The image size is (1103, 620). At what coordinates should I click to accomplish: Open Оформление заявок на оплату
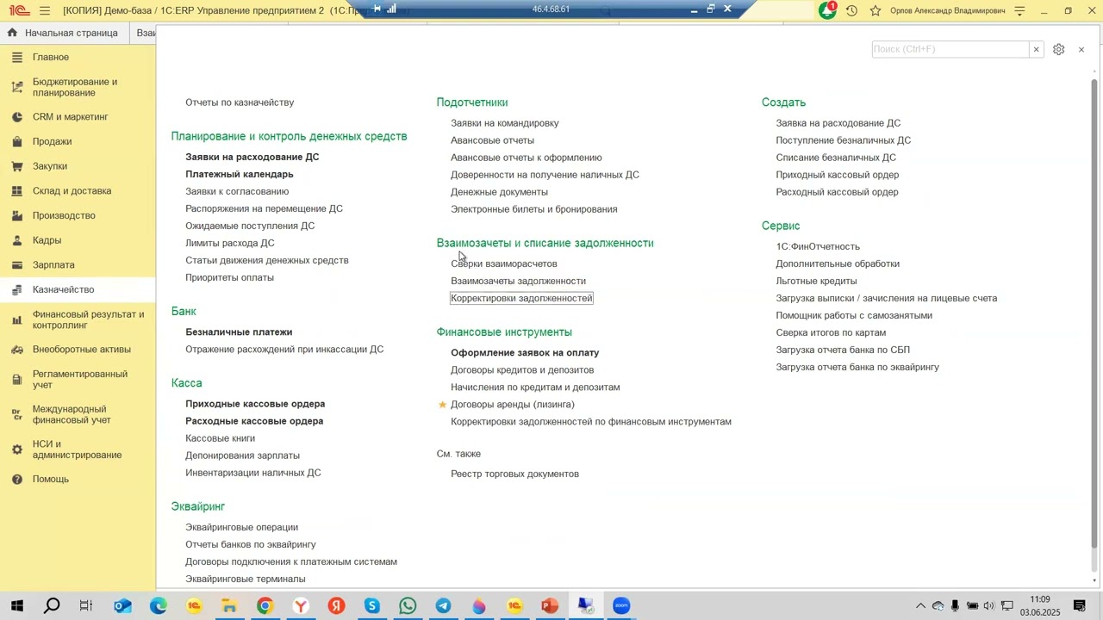point(525,352)
